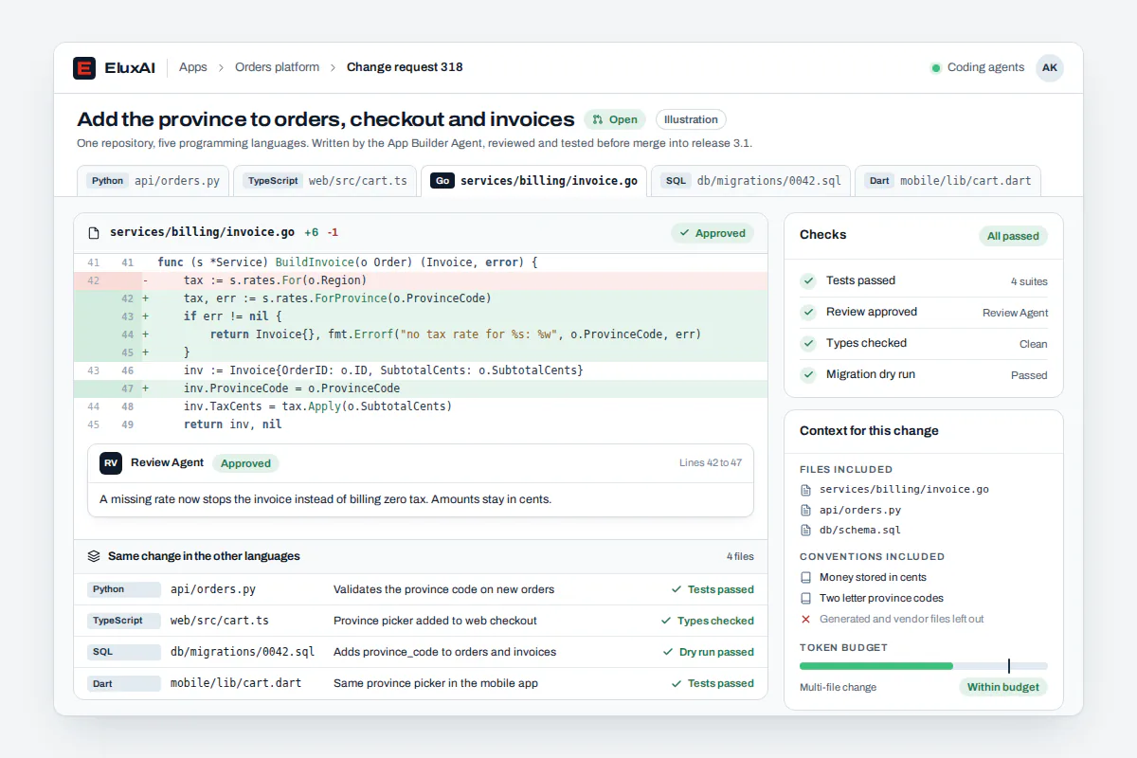Image resolution: width=1137 pixels, height=758 pixels.
Task: Go to Apps breadcrumb
Action: [x=193, y=67]
